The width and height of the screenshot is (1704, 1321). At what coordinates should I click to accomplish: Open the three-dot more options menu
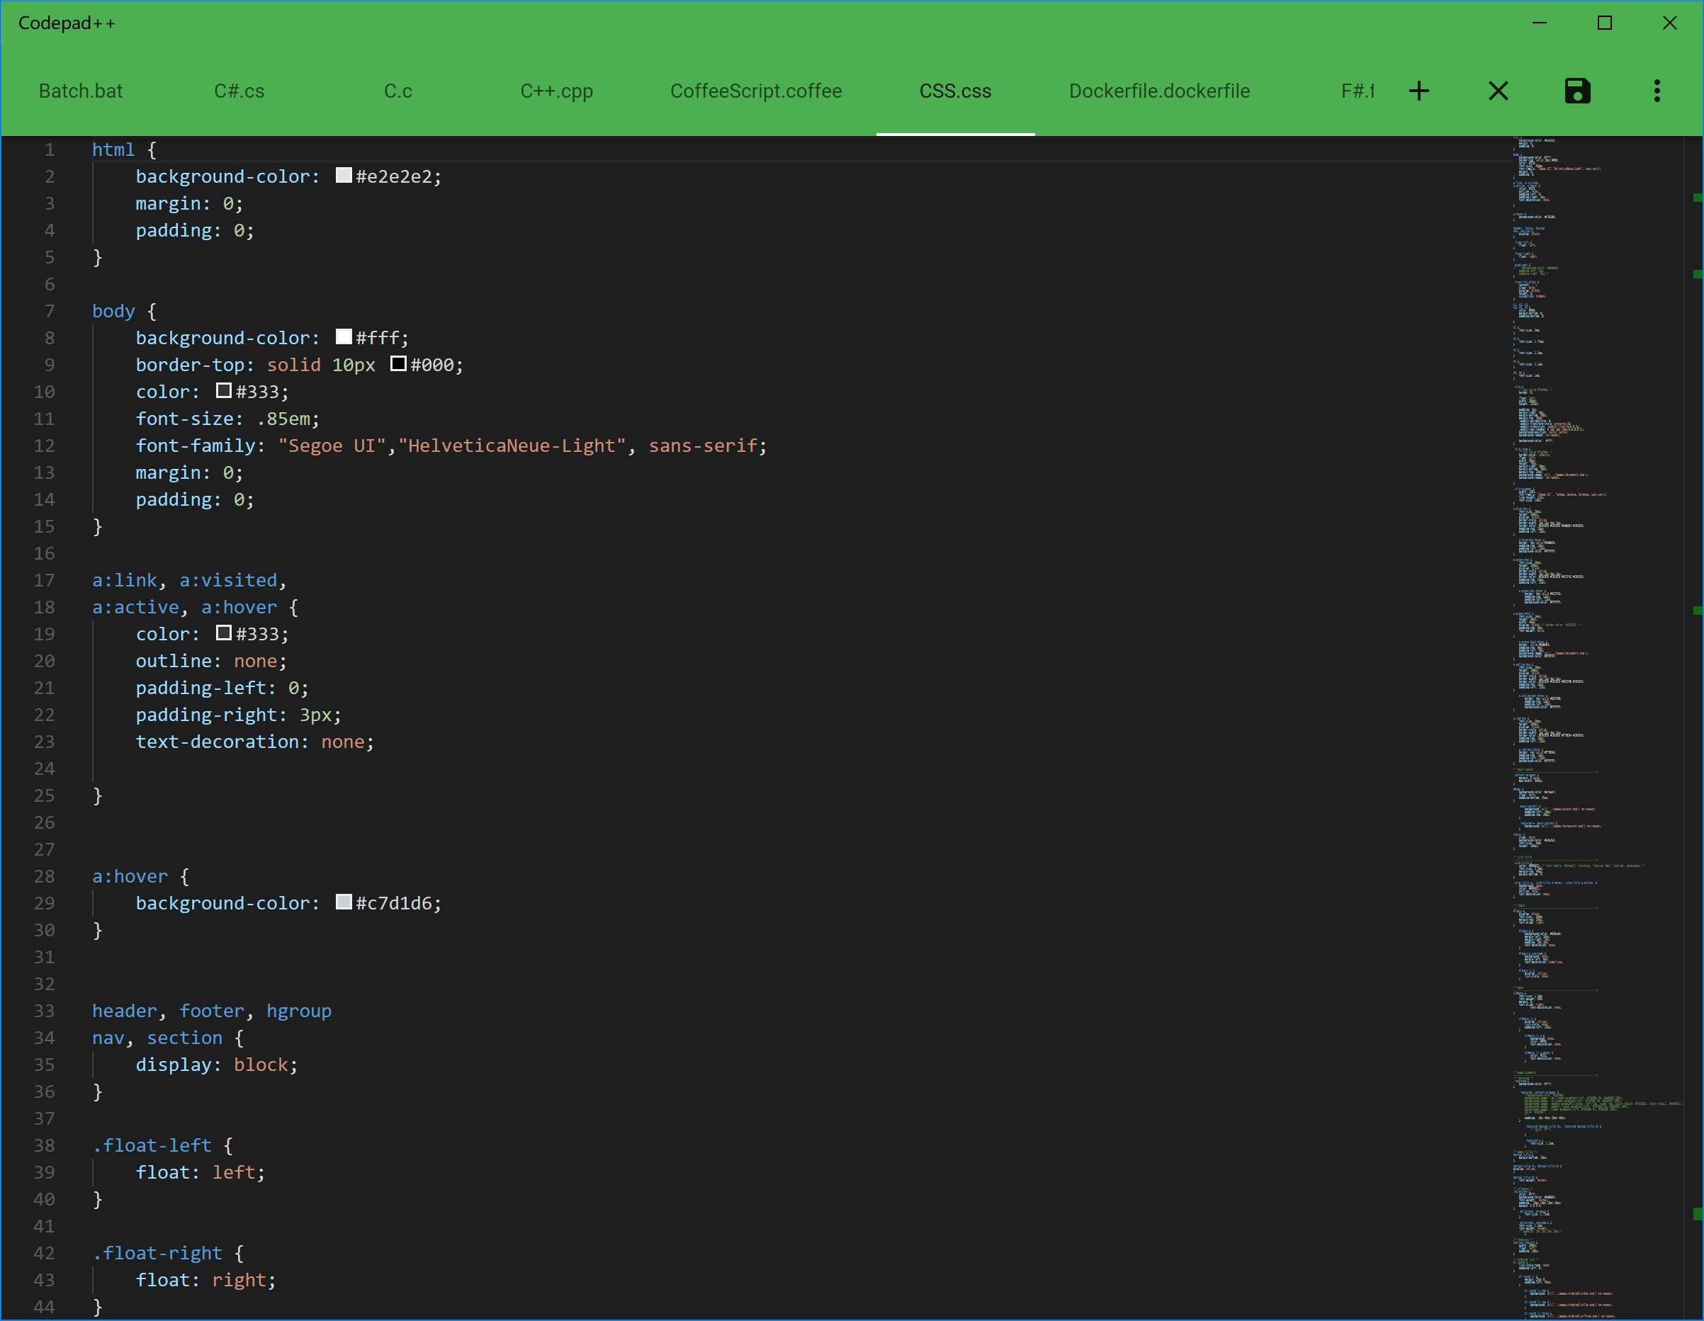(1657, 91)
